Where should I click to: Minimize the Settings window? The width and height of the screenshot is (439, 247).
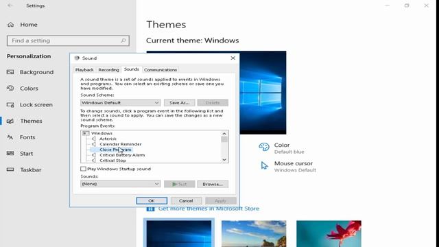click(x=387, y=5)
